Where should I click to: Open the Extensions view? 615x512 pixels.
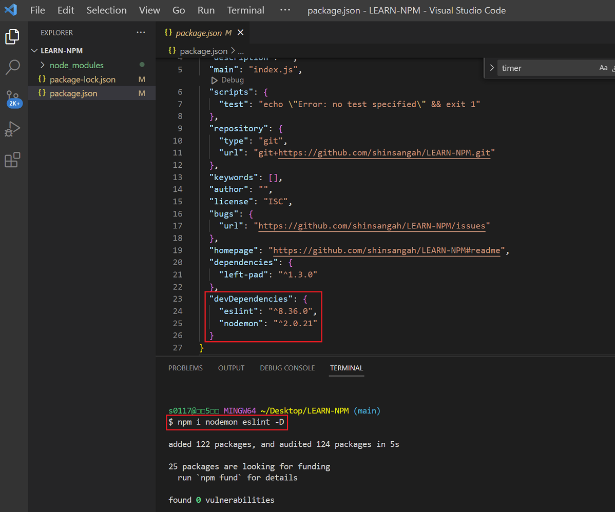(12, 160)
